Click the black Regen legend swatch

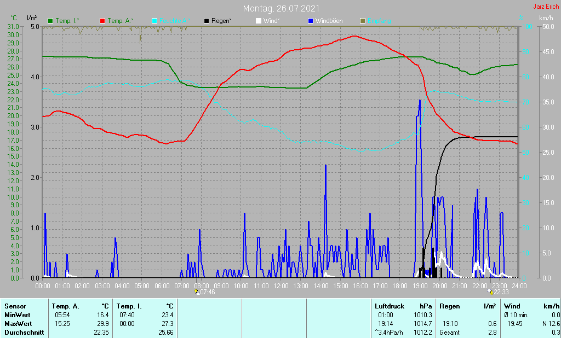(x=207, y=21)
